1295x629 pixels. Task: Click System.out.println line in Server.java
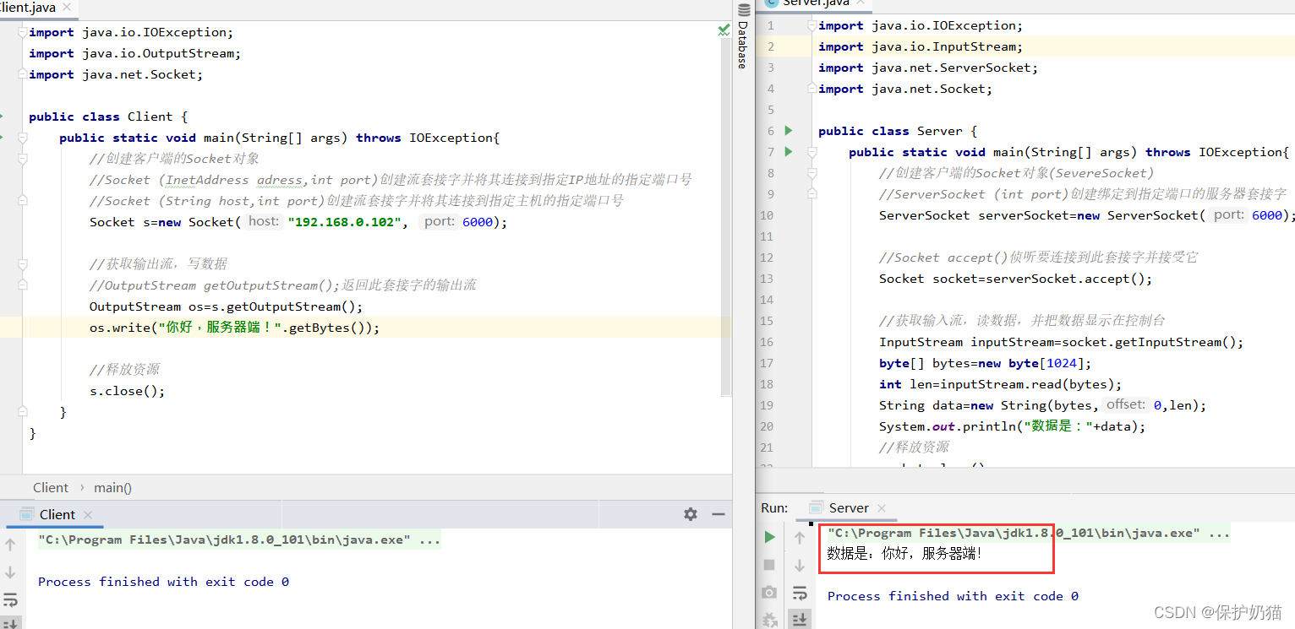[1012, 426]
